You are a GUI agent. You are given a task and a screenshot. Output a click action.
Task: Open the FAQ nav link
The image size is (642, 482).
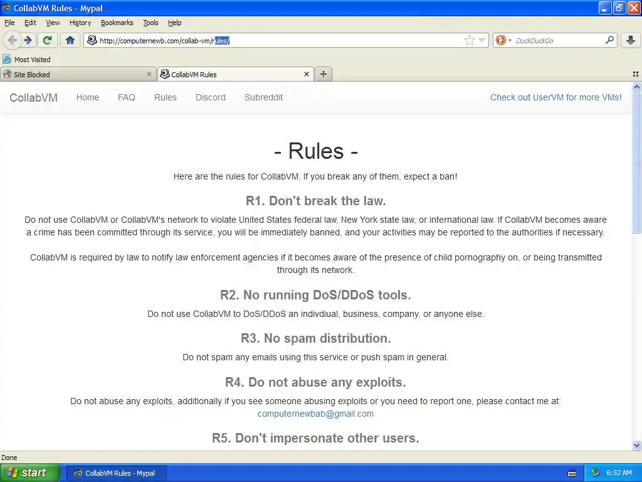127,97
